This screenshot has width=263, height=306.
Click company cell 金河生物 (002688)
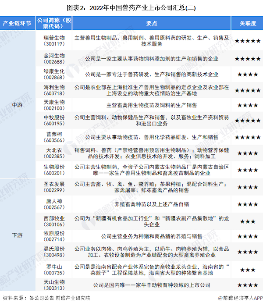coord(54,59)
